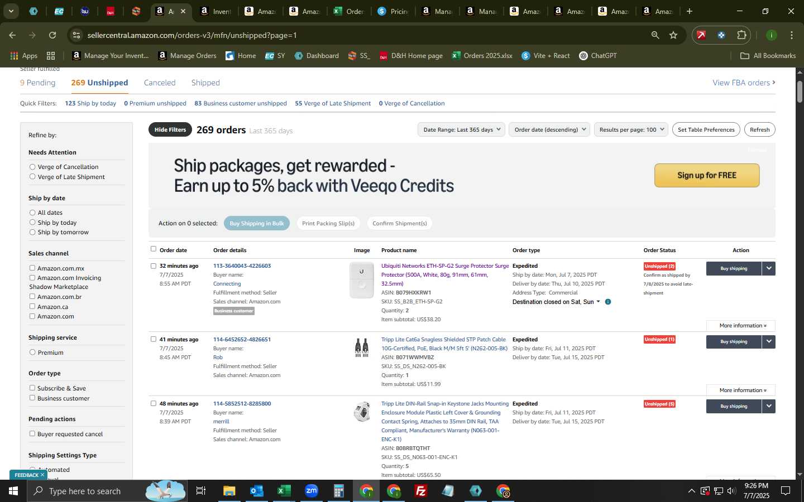This screenshot has width=804, height=502.
Task: Open Order date (descending) sort dropdown
Action: 550,129
